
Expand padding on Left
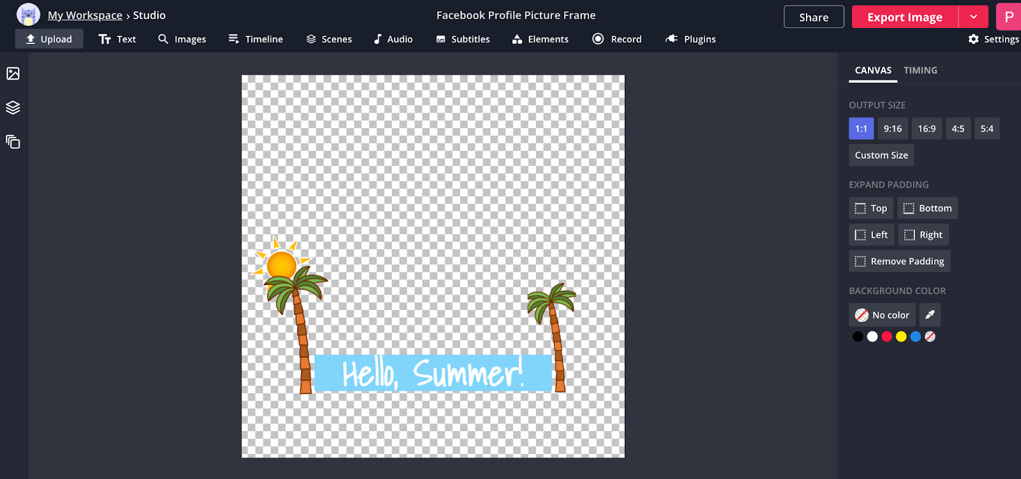pos(872,235)
